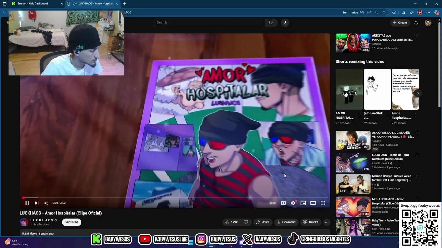This screenshot has height=248, width=442.
Task: Open the Amor hospitalar 7.2K views short
Action: [405, 89]
